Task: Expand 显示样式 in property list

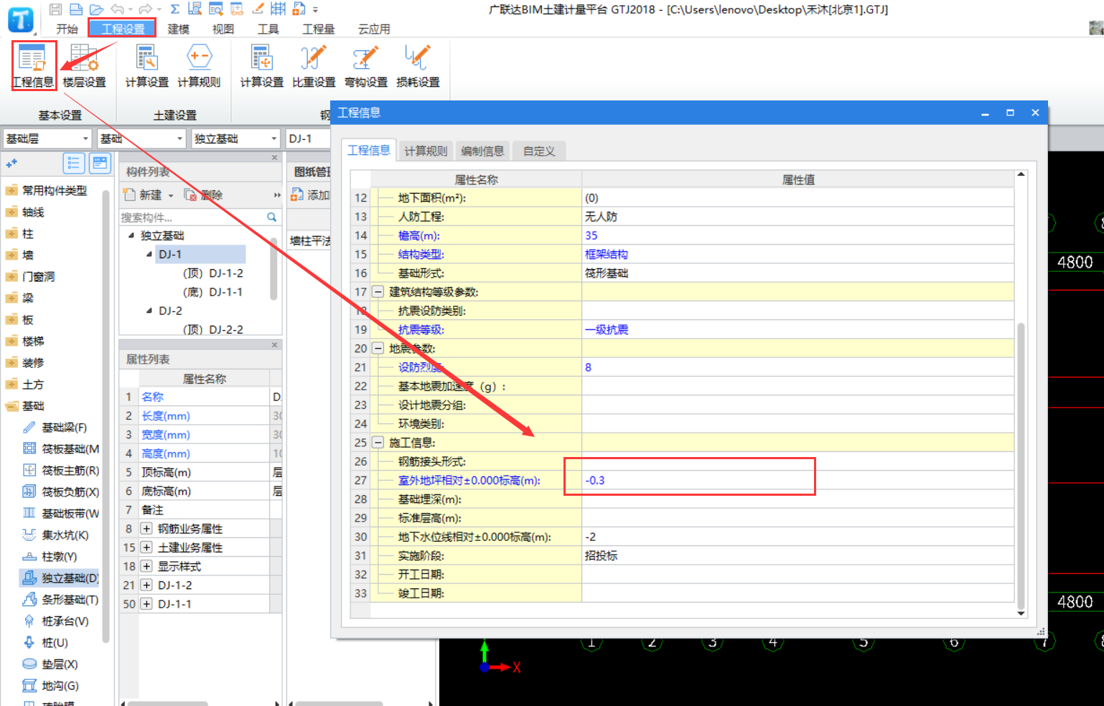Action: 146,566
